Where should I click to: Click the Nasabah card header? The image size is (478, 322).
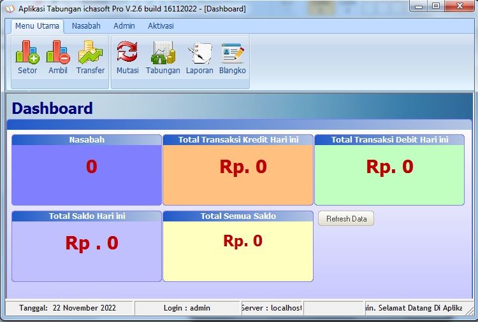pyautogui.click(x=87, y=140)
